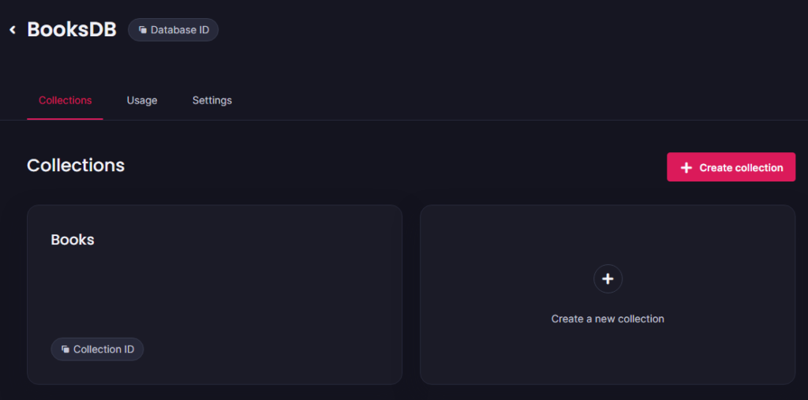Image resolution: width=808 pixels, height=400 pixels.
Task: Copy the Database ID via its label
Action: click(180, 30)
